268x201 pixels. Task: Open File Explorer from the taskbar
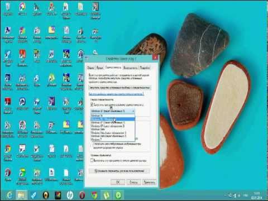coord(21,195)
